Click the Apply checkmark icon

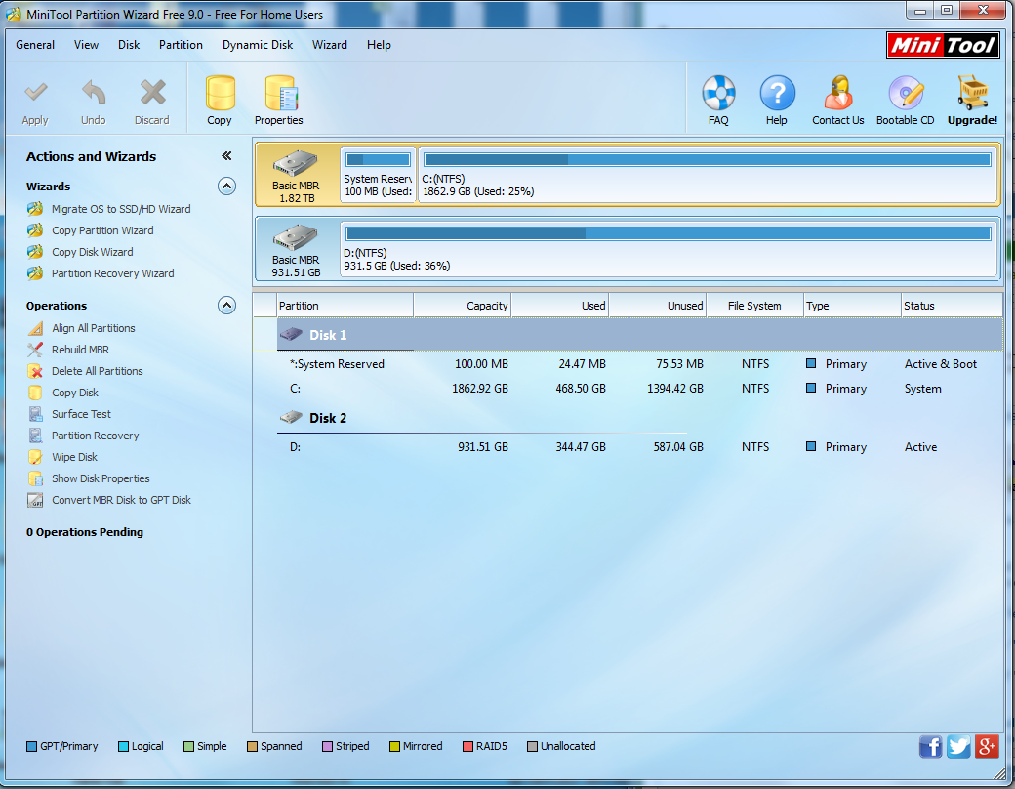[35, 93]
